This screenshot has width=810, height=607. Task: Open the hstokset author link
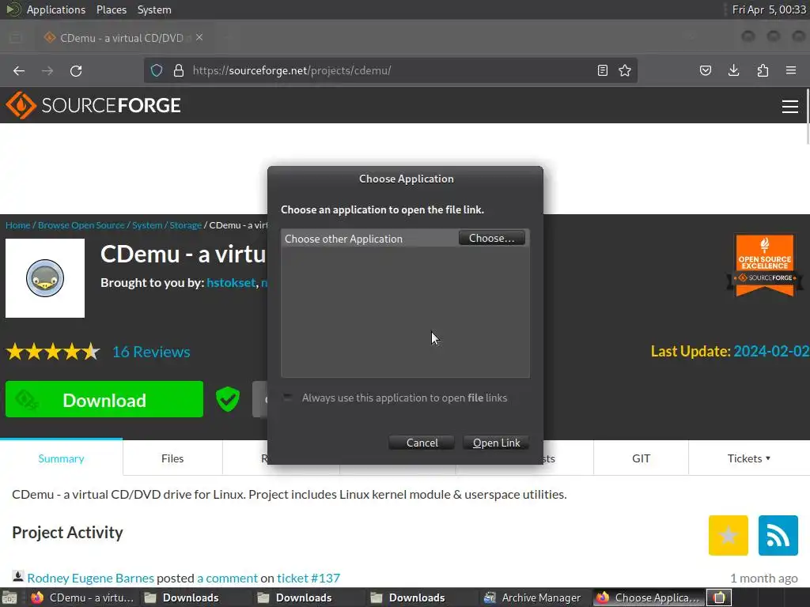[x=231, y=282]
